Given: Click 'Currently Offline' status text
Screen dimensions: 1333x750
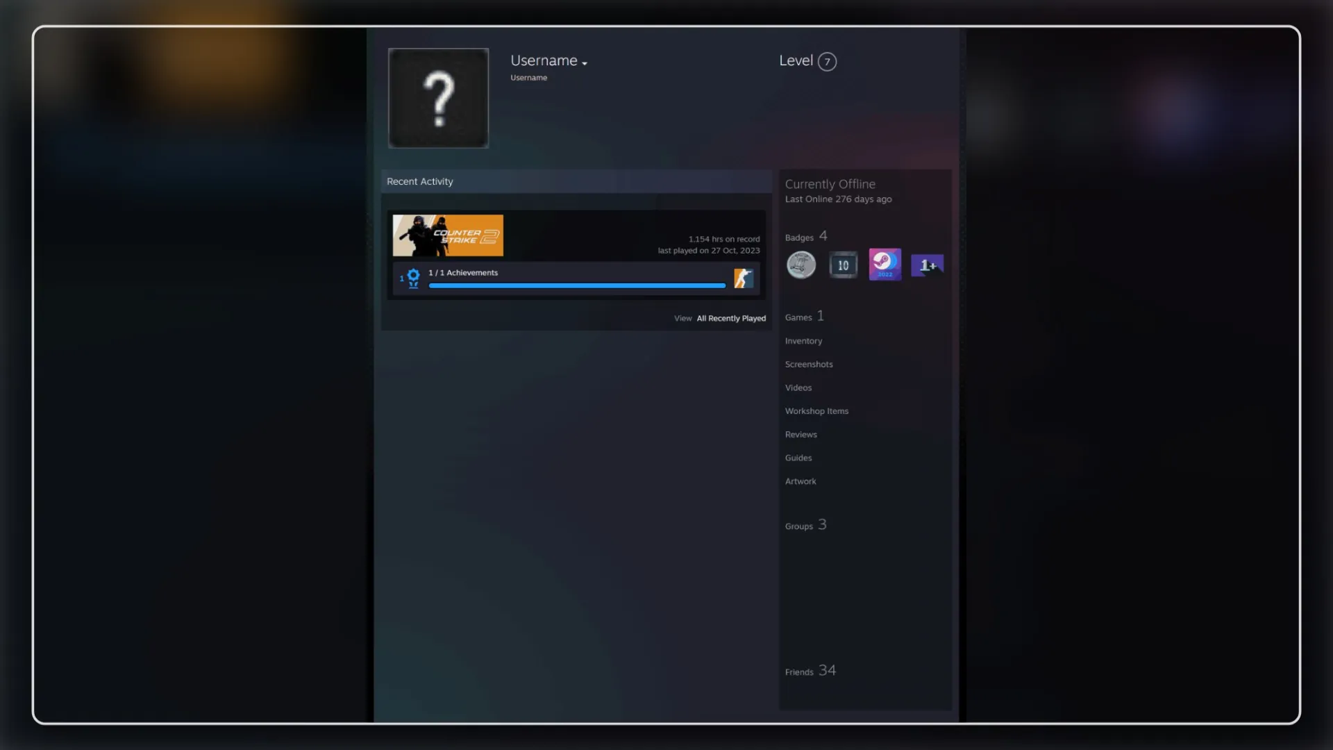Looking at the screenshot, I should coord(830,184).
